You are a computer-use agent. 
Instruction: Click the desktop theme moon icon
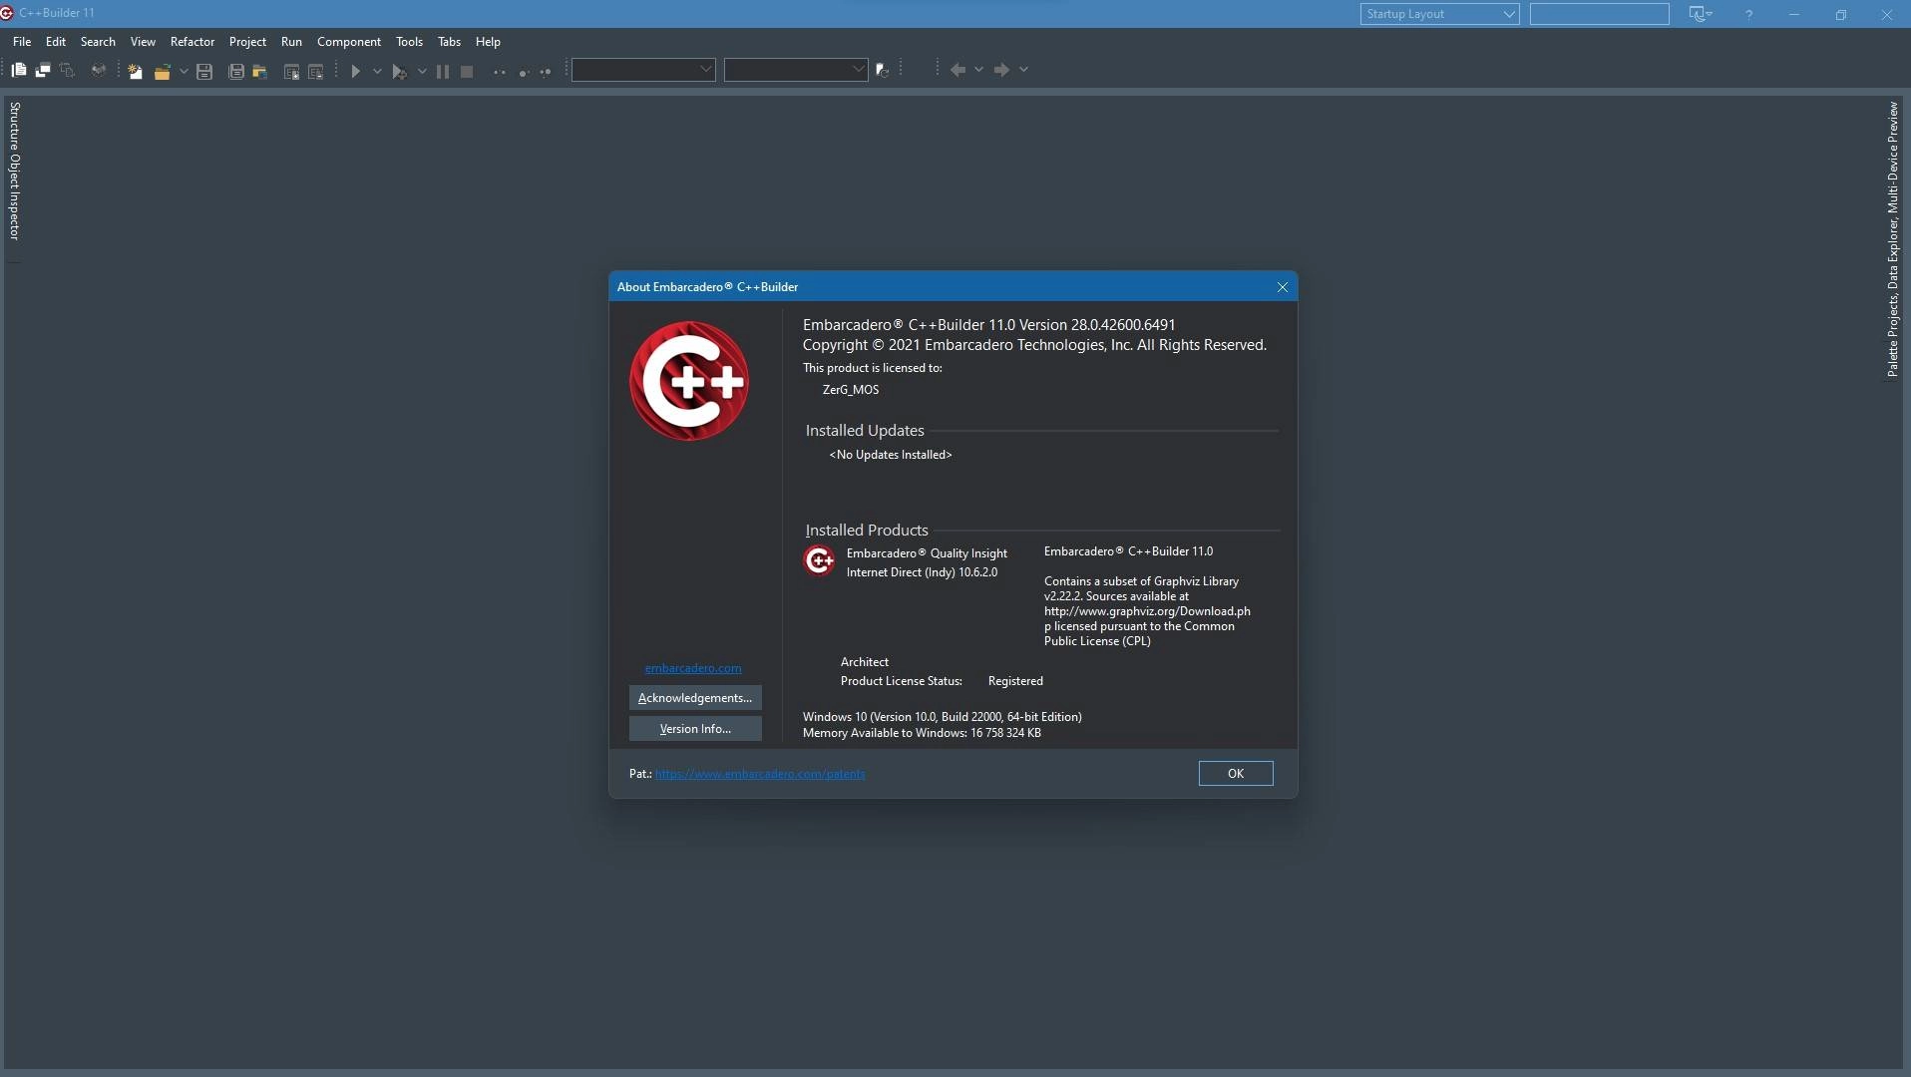click(1698, 14)
